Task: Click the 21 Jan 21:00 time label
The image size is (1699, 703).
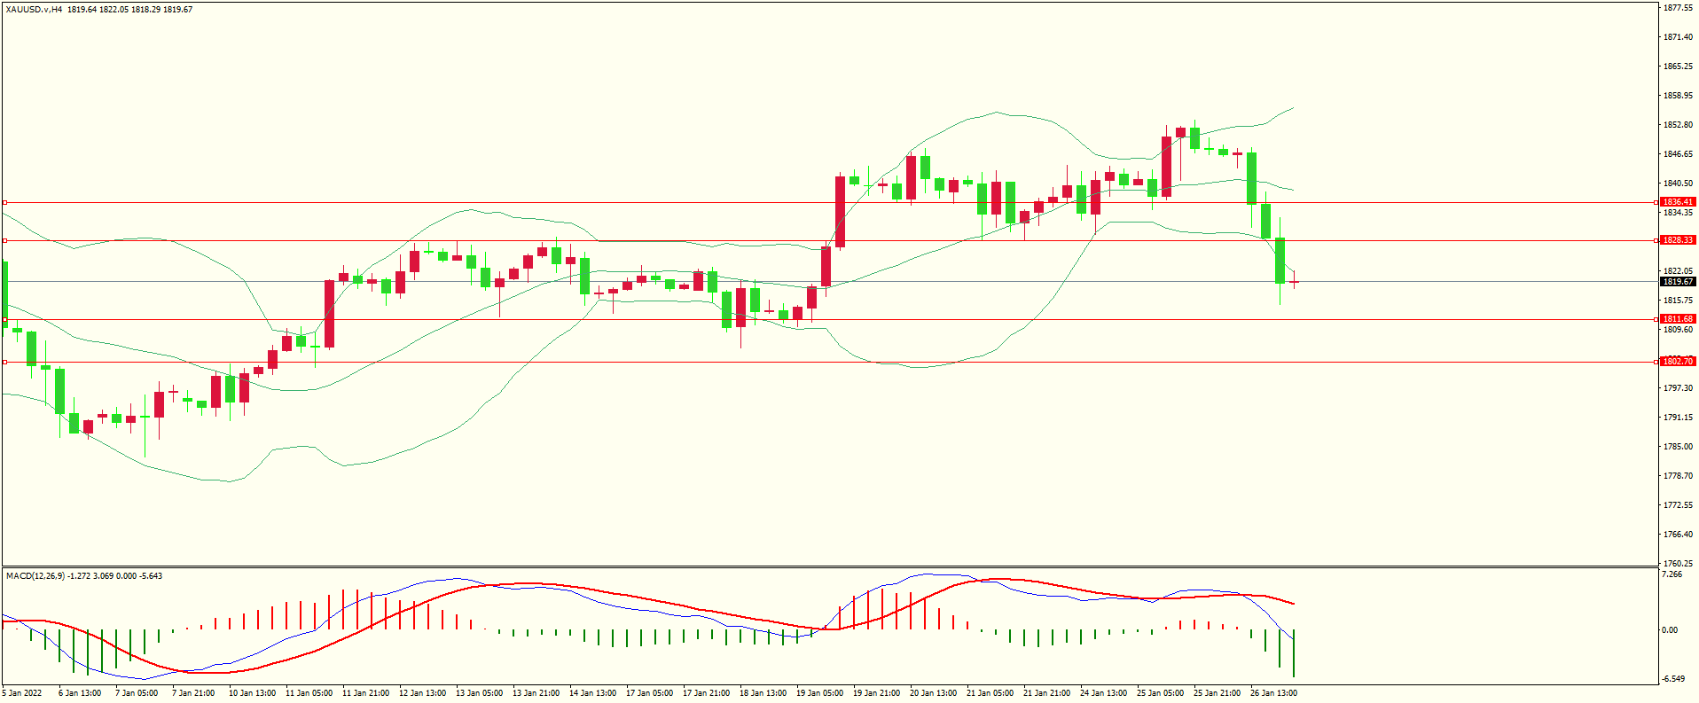Action: pos(1046,693)
